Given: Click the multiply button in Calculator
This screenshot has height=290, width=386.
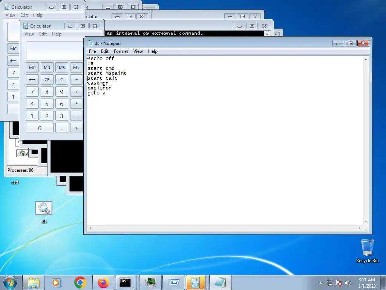Looking at the screenshot, I should (77, 104).
